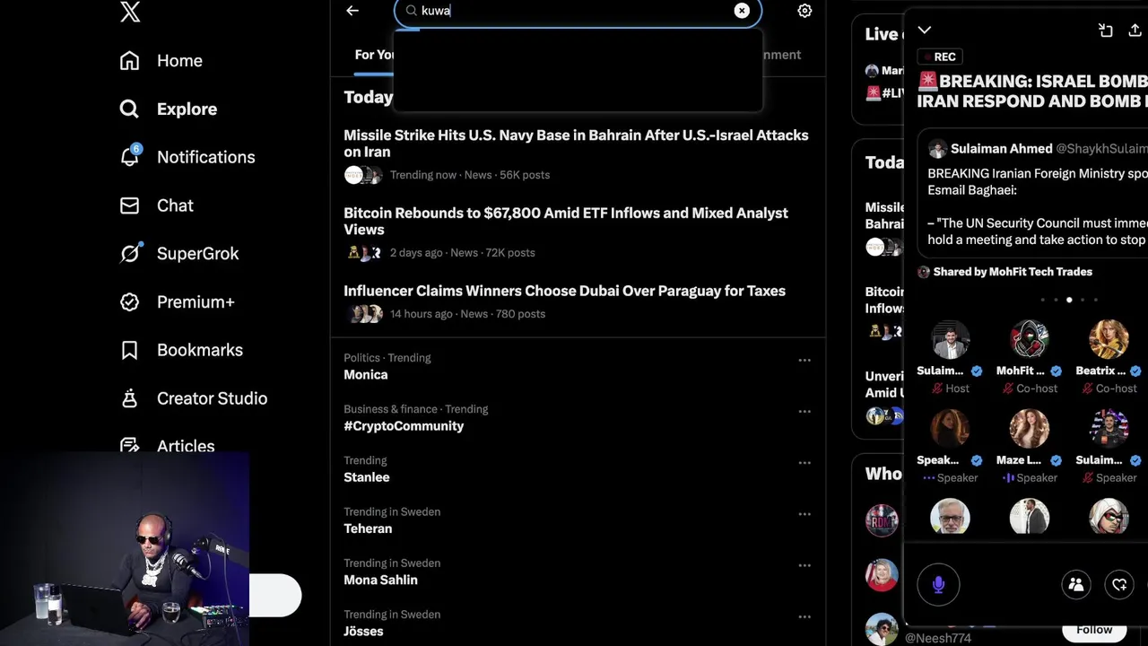The height and width of the screenshot is (646, 1148).
Task: Share the Space with share icon
Action: pyautogui.click(x=1135, y=31)
